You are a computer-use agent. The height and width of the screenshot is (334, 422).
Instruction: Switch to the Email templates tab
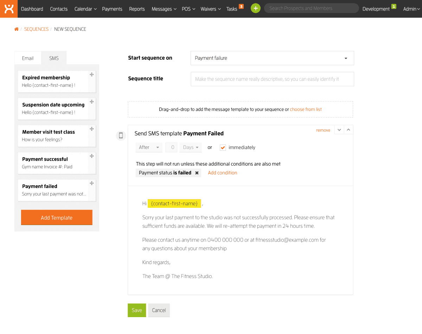(x=28, y=58)
